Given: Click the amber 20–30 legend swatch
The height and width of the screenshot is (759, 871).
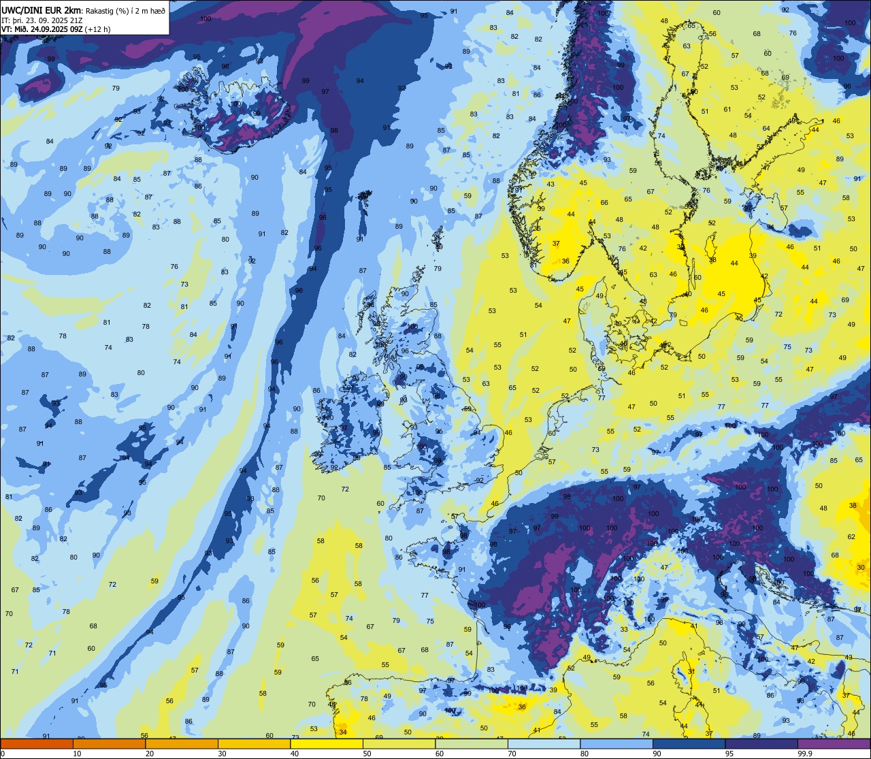Looking at the screenshot, I should (182, 743).
